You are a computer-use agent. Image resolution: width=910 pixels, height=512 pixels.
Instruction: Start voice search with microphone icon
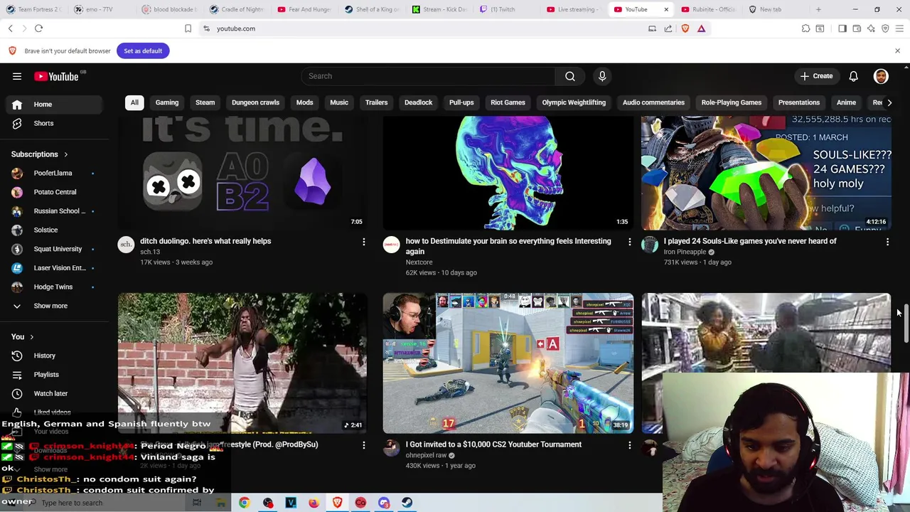coord(602,76)
